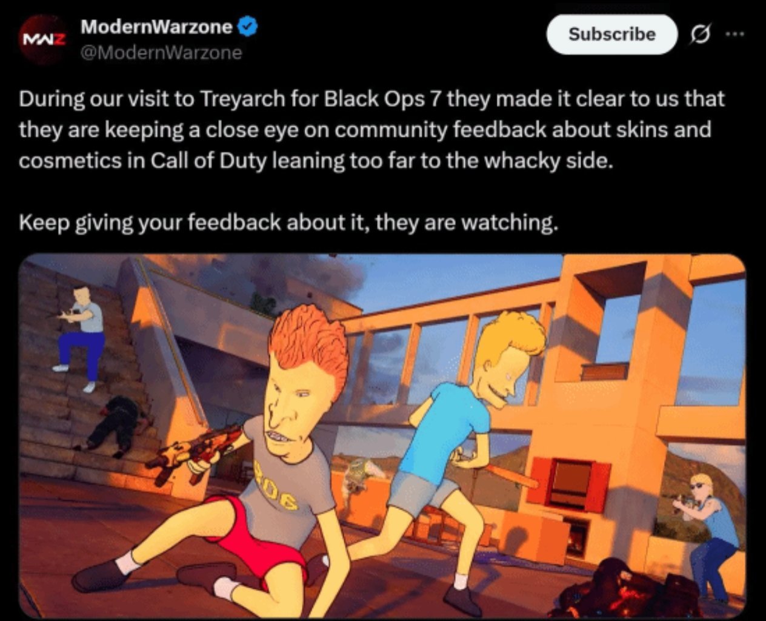The height and width of the screenshot is (621, 766).
Task: Click the rifle held by front character
Action: [194, 452]
